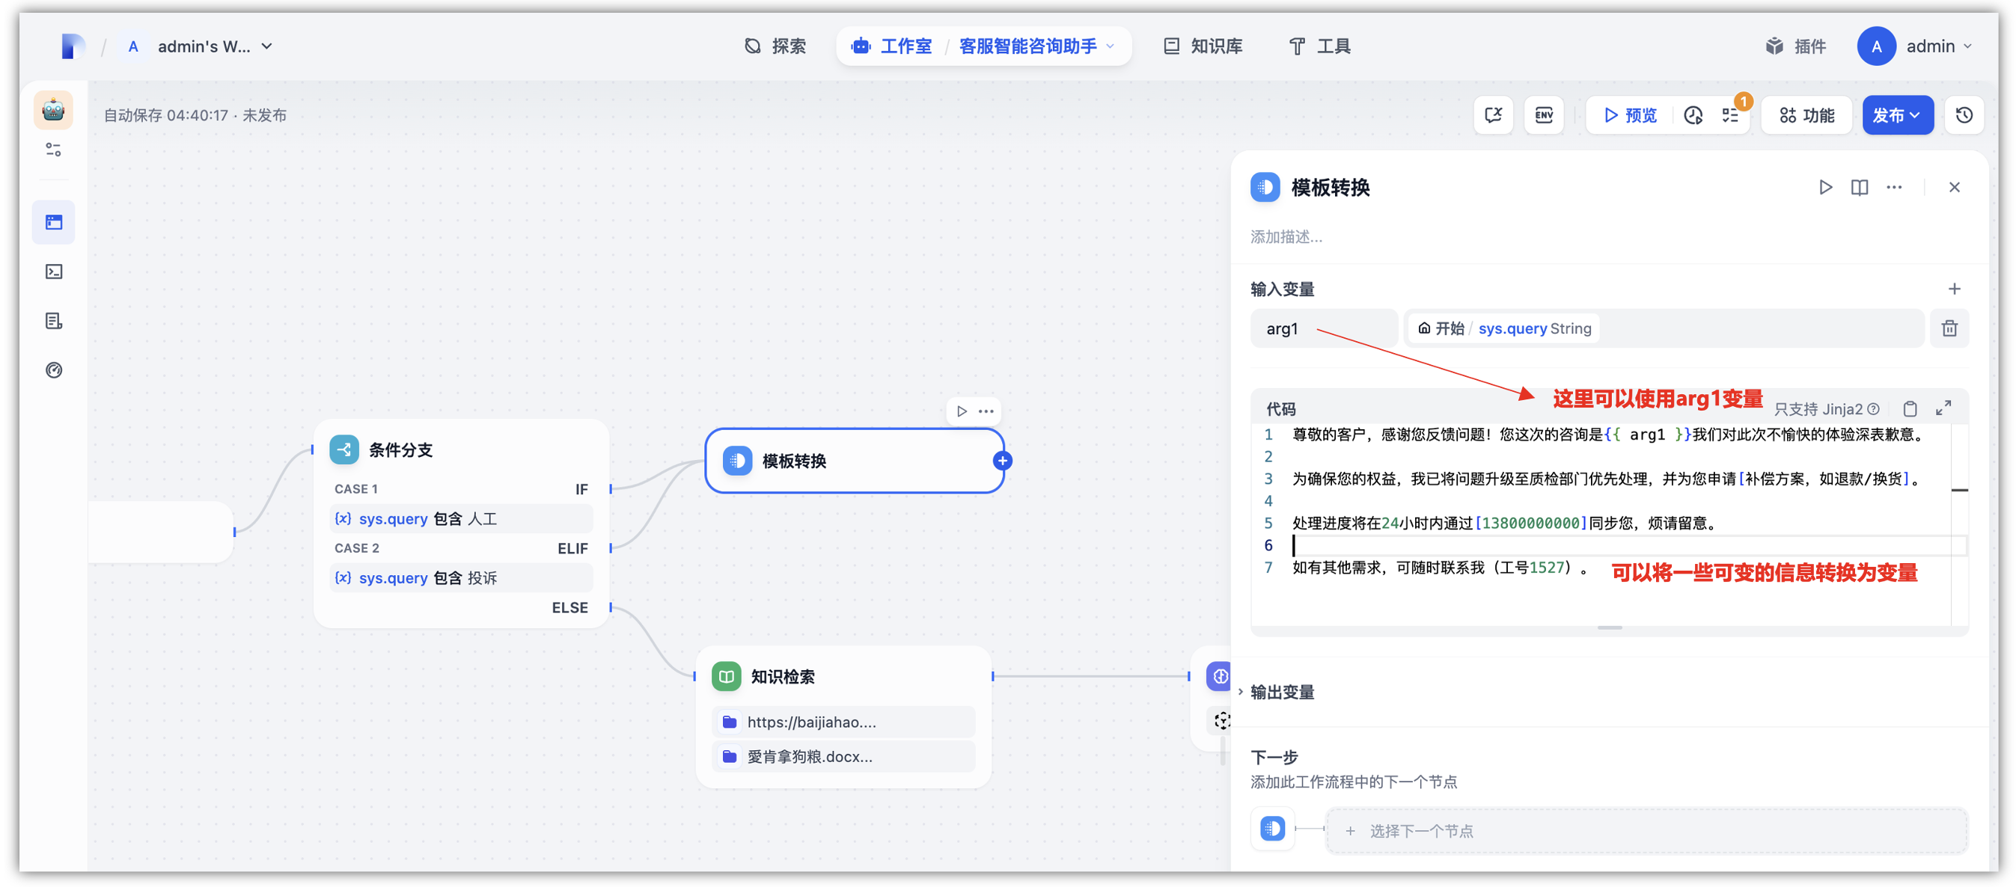Open the monitoring dashboard icon in sidebar
2016x887 pixels.
pyautogui.click(x=53, y=370)
